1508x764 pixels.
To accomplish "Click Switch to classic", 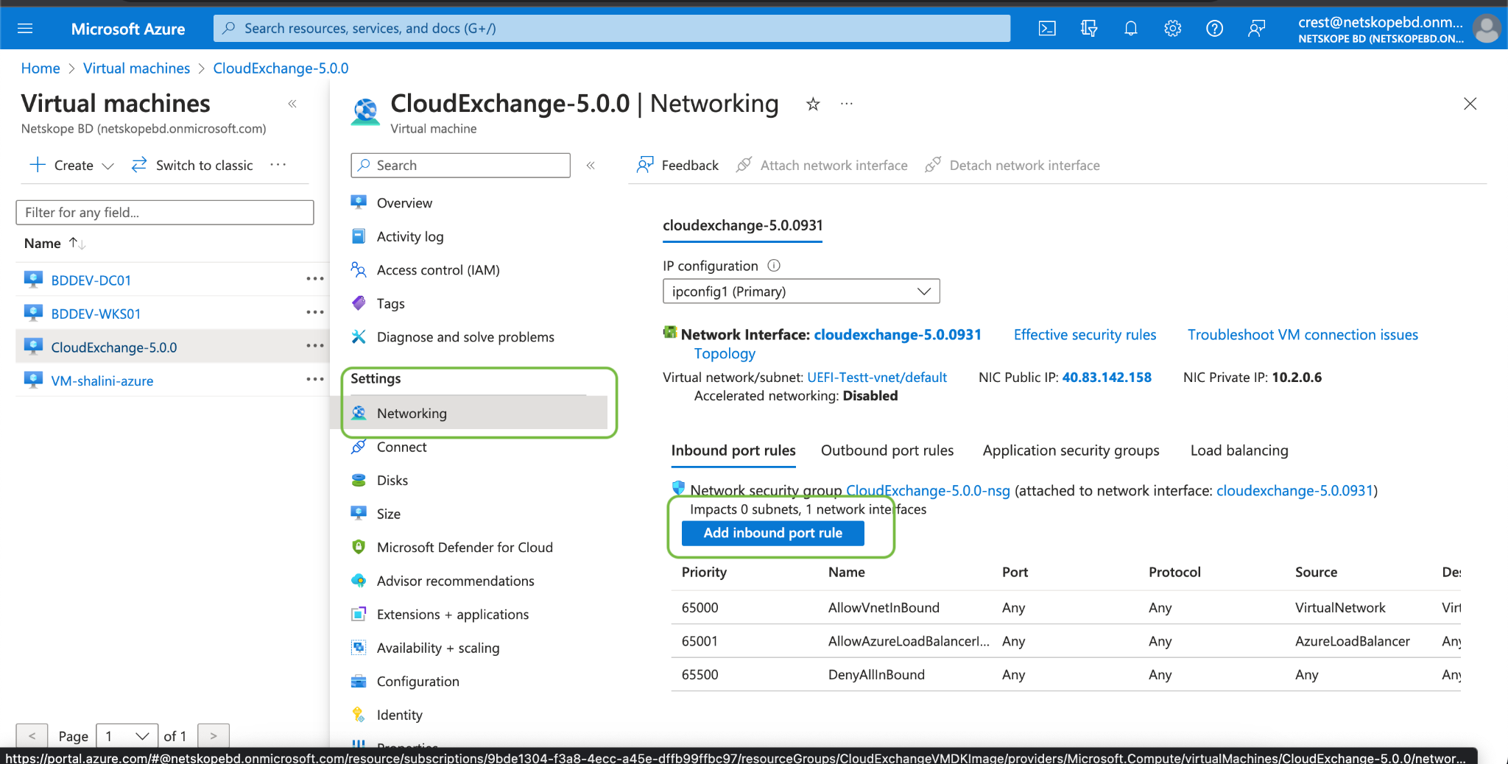I will point(192,166).
